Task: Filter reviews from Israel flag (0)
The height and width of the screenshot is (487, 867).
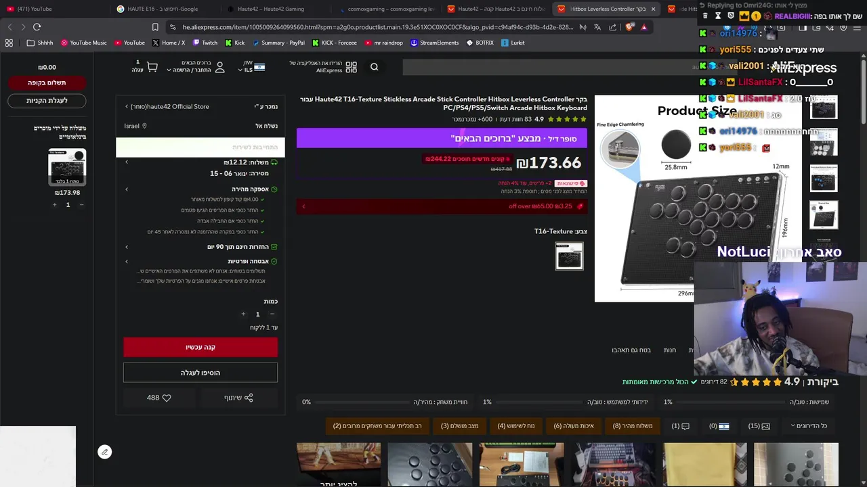Action: click(719, 425)
